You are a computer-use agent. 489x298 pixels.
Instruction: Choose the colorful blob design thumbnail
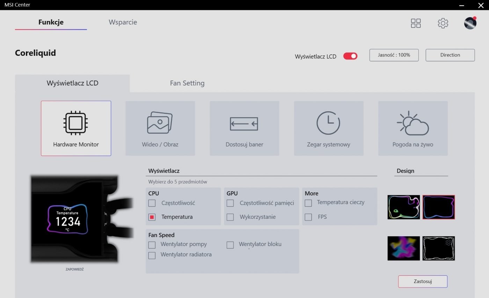[x=404, y=248]
